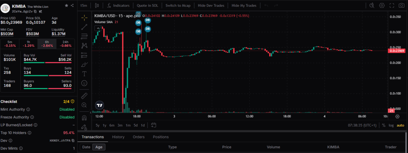Share KIMBA token via share icon
Screen dimensions: 408x153
[72, 5]
